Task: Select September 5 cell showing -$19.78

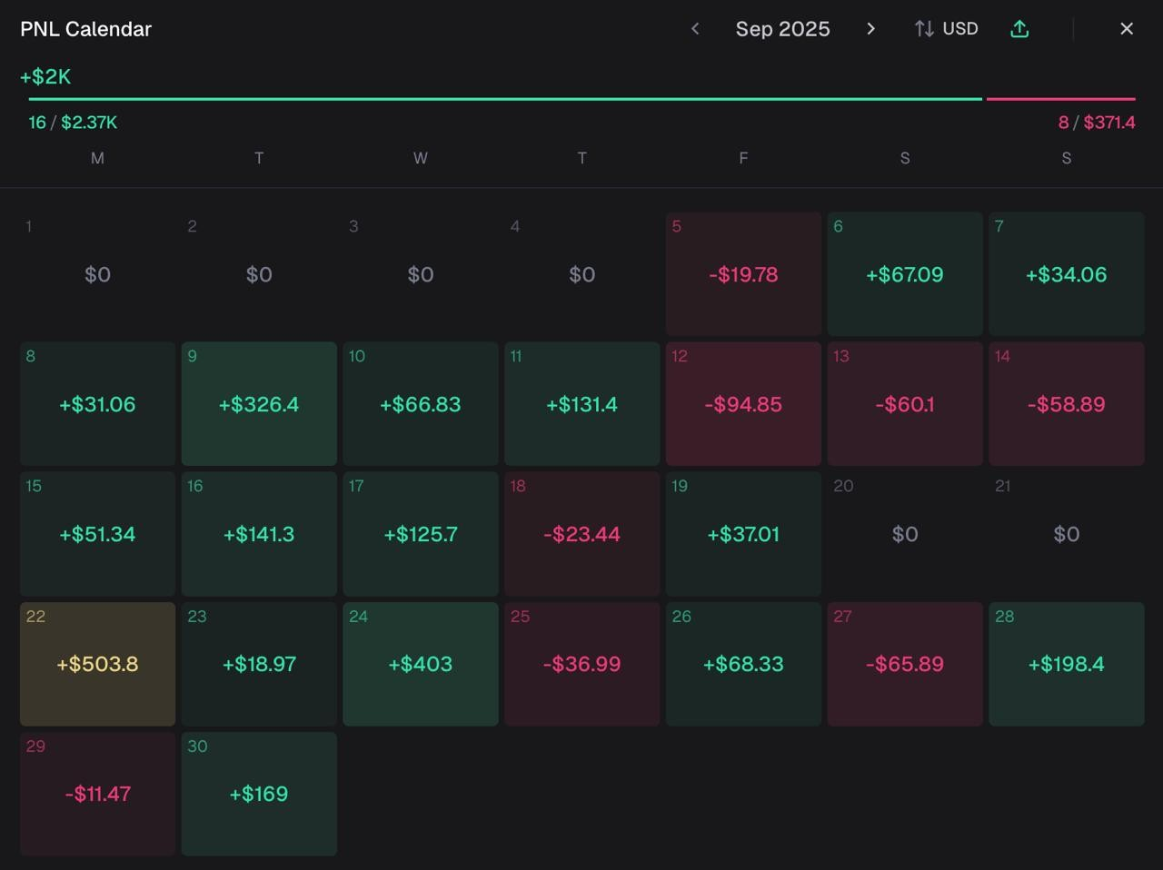Action: (x=743, y=274)
